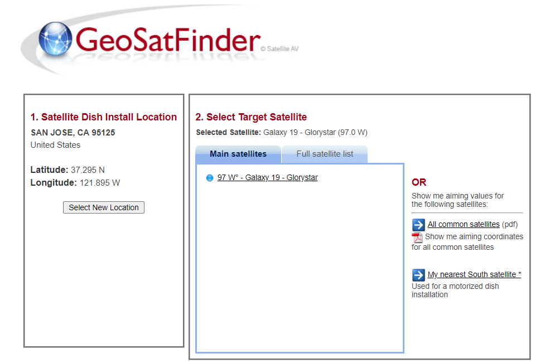Open the All common satellites link
The height and width of the screenshot is (363, 535).
(464, 224)
